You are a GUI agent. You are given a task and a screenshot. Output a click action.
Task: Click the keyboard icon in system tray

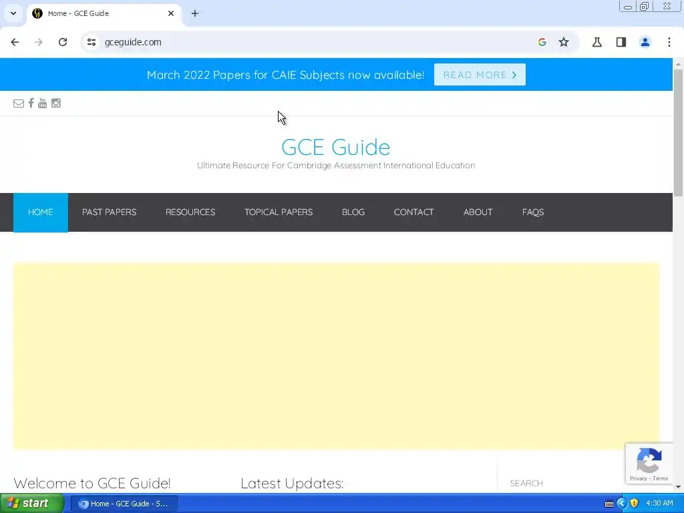click(x=609, y=504)
